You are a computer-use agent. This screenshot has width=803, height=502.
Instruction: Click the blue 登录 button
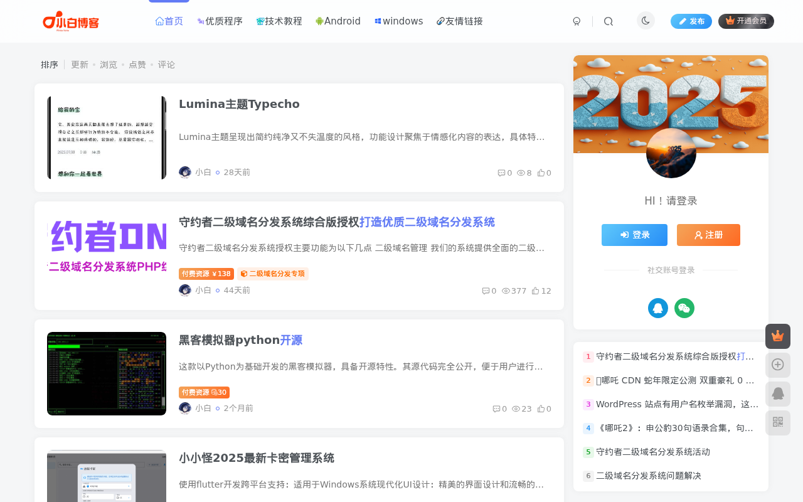[x=634, y=235]
